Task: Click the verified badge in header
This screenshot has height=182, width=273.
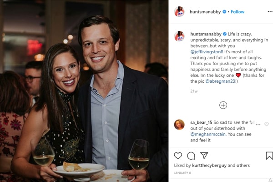Action: tap(224, 12)
